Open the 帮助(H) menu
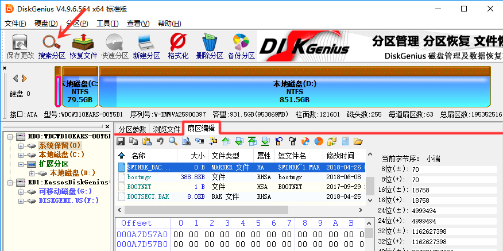The height and width of the screenshot is (251, 503). coord(170,24)
